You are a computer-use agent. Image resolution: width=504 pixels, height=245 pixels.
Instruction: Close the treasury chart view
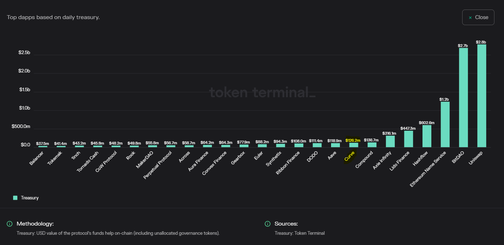tap(478, 17)
